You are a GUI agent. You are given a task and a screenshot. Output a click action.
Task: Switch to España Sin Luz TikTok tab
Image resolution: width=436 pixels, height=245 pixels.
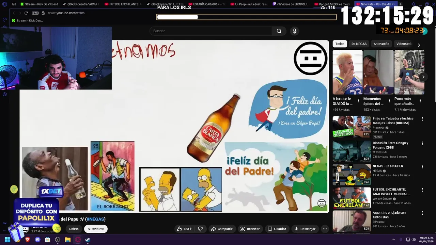(165, 4)
